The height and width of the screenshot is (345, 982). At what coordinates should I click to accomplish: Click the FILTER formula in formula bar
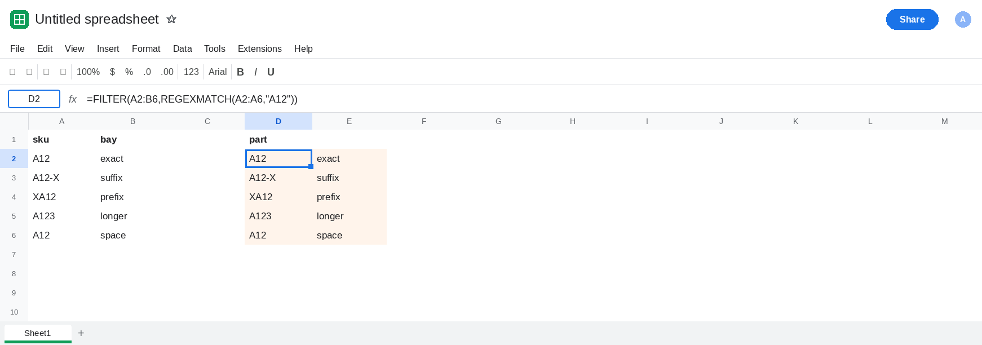(x=192, y=99)
